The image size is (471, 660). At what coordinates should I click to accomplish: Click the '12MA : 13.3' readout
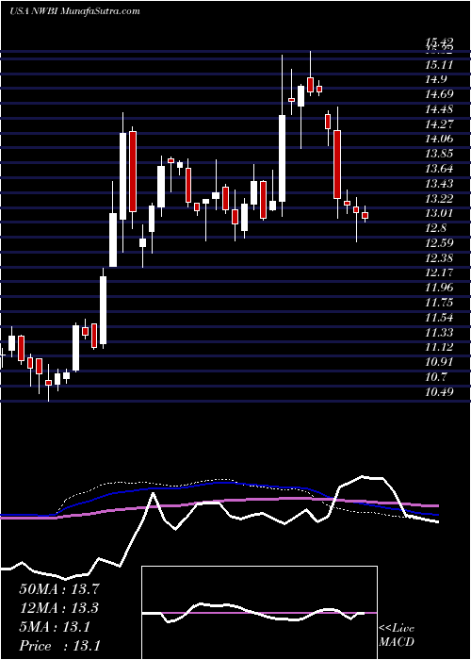[59, 608]
